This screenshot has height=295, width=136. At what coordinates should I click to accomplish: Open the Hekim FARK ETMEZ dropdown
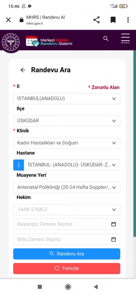pos(67,209)
